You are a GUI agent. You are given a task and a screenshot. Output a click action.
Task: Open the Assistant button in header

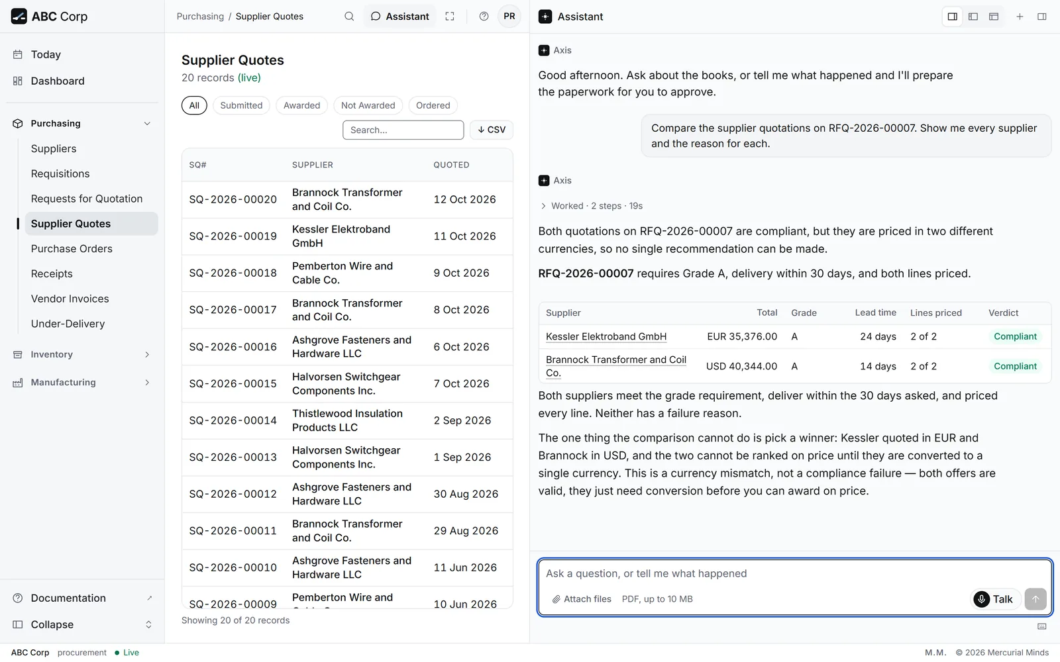coord(400,17)
